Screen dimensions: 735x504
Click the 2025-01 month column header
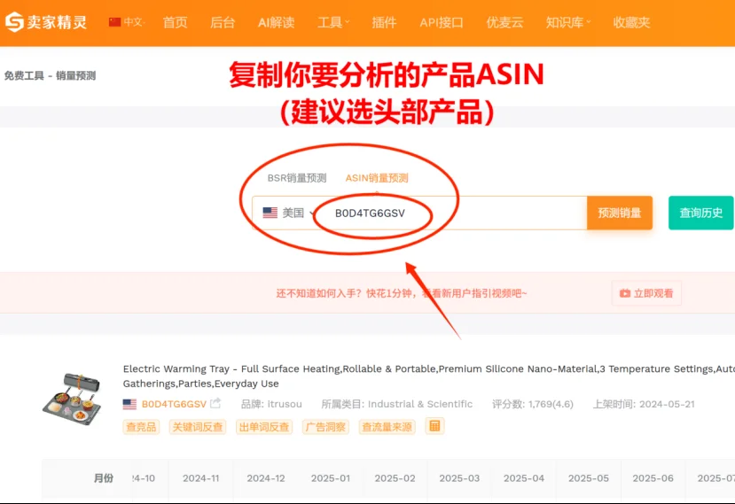pyautogui.click(x=331, y=478)
